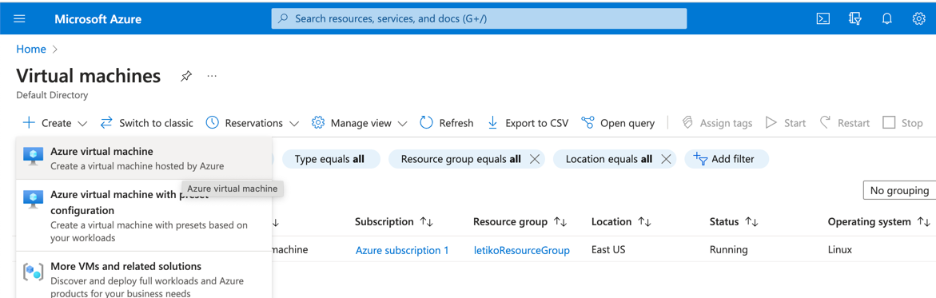
Task: Open the letikoResourceGroup link
Action: pyautogui.click(x=521, y=250)
